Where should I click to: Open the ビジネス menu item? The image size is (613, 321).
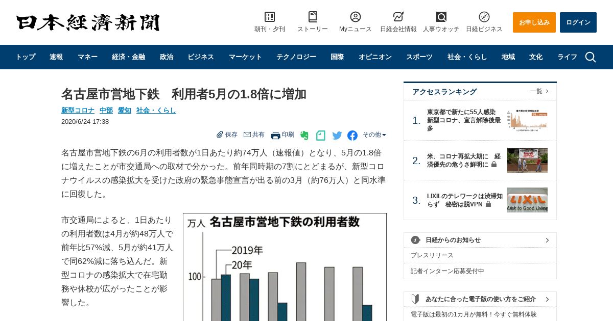pos(201,57)
